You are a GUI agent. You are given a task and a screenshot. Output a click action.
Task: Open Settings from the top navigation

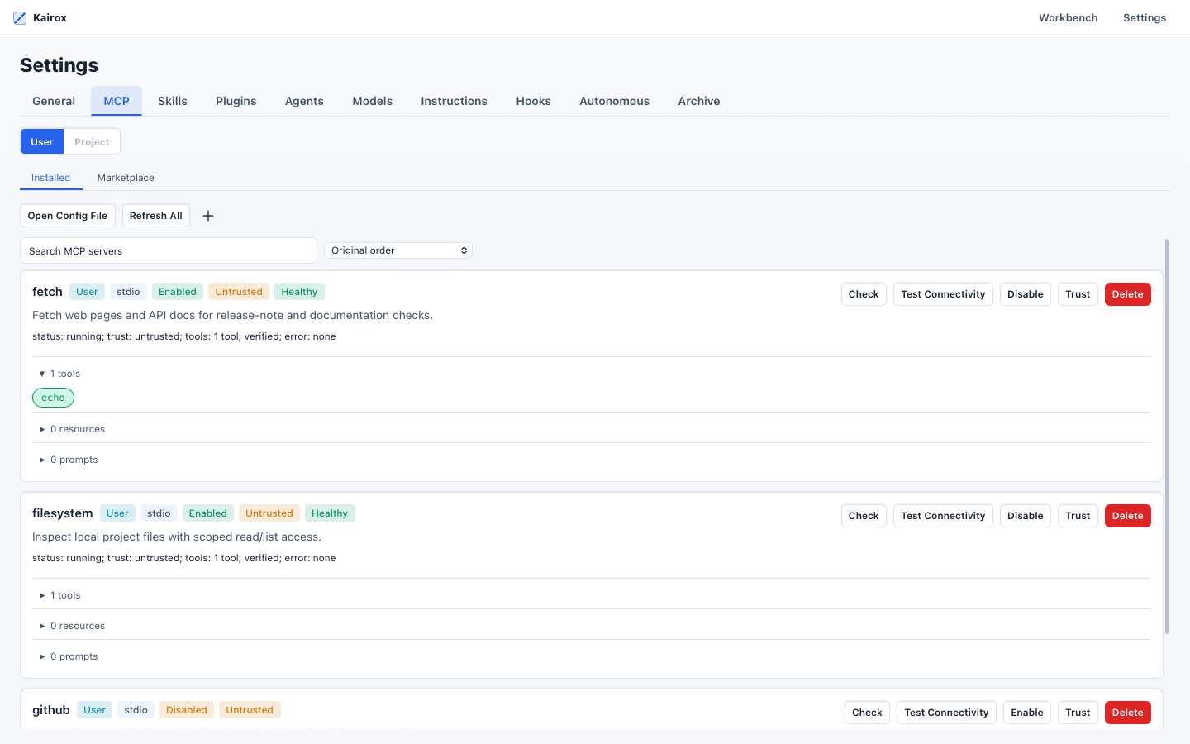pyautogui.click(x=1145, y=17)
